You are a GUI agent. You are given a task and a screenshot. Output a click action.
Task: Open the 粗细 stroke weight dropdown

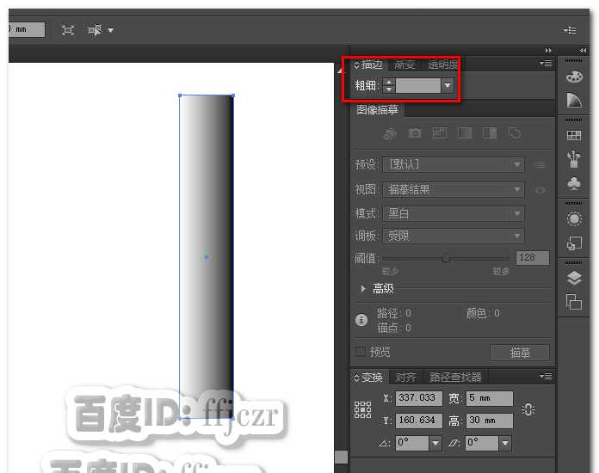(448, 86)
